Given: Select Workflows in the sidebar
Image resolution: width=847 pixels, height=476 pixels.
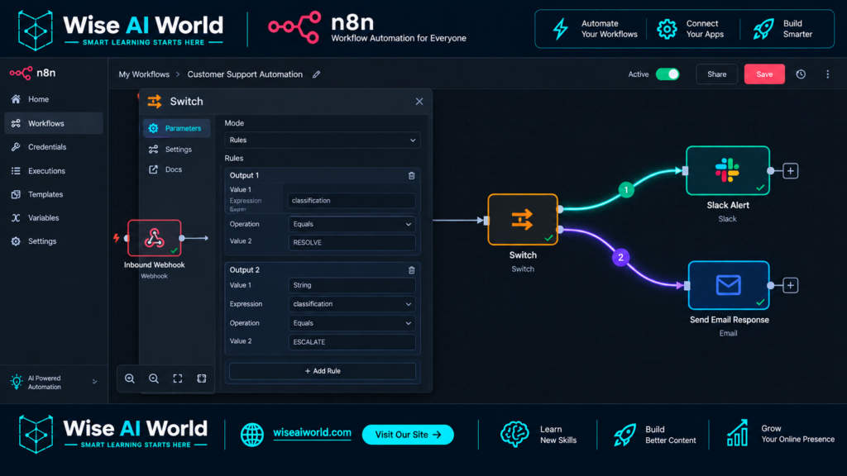Looking at the screenshot, I should [54, 124].
